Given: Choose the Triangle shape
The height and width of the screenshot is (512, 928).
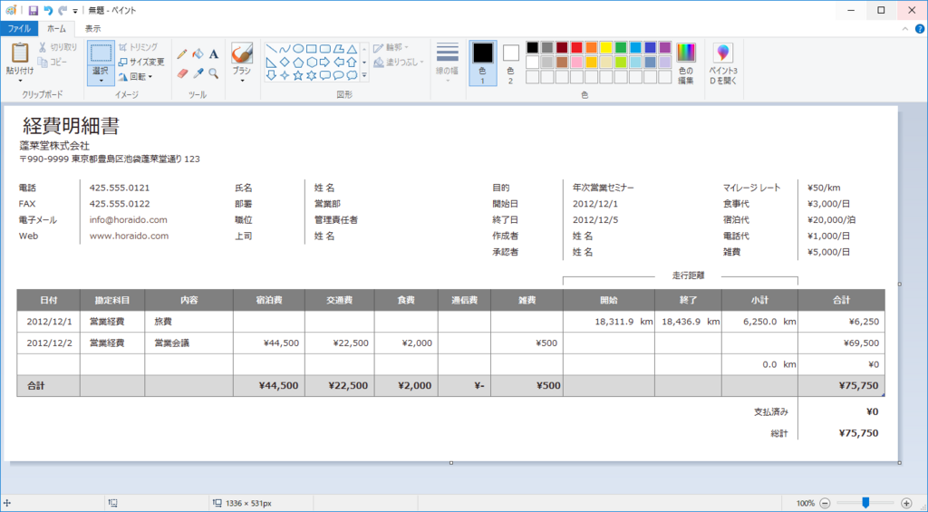Looking at the screenshot, I should pyautogui.click(x=352, y=49).
